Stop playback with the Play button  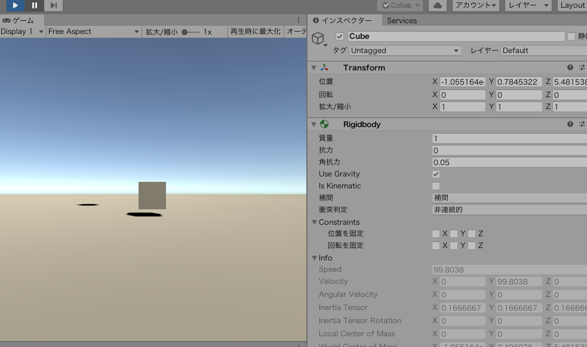[14, 5]
